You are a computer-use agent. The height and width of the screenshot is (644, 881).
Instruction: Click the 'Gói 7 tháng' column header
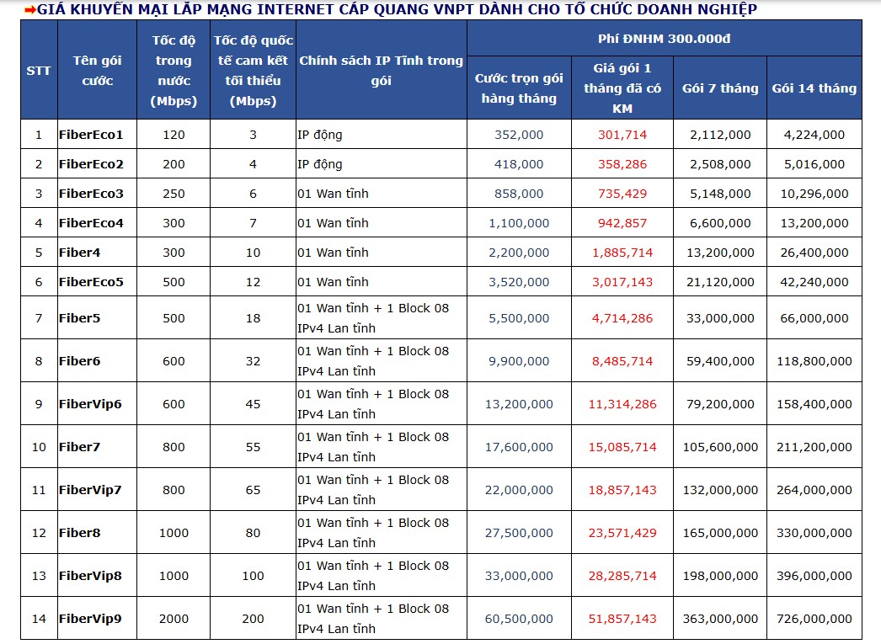pyautogui.click(x=719, y=88)
